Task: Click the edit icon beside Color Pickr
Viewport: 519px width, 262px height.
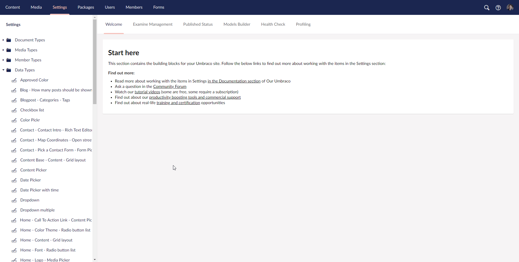Action: click(x=14, y=120)
